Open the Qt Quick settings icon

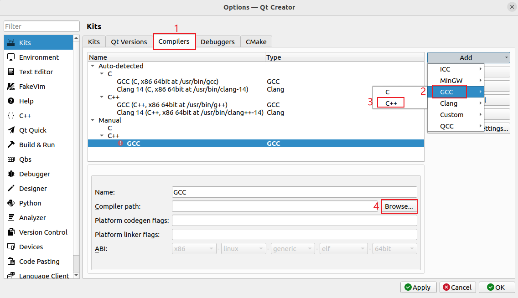(11, 130)
